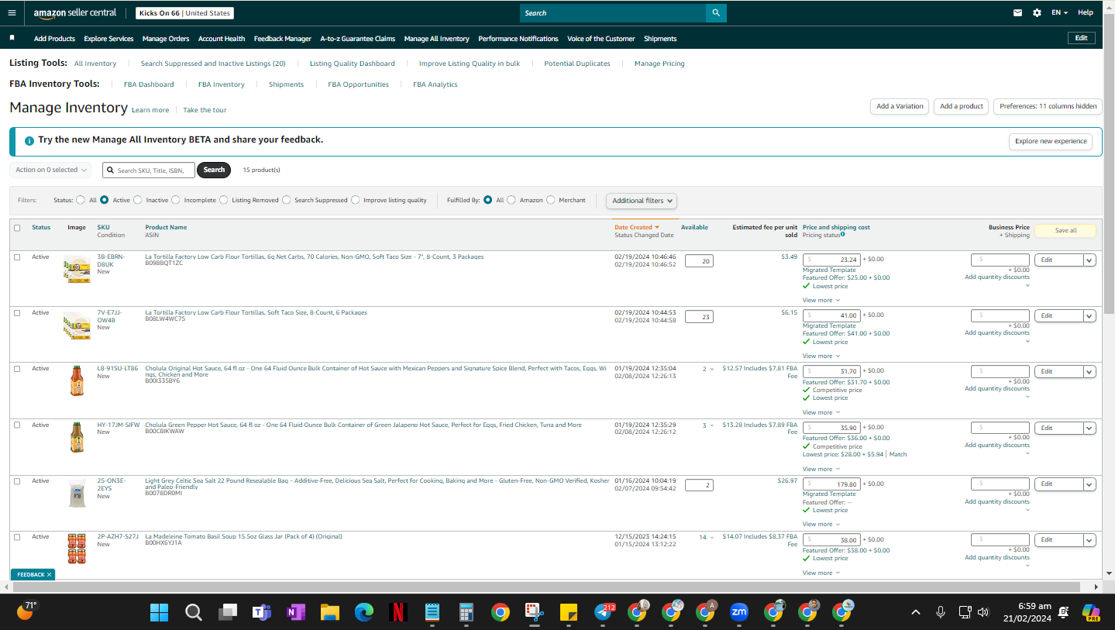This screenshot has width=1115, height=630.
Task: Open the Action on 0 selected dropdown
Action: click(50, 170)
